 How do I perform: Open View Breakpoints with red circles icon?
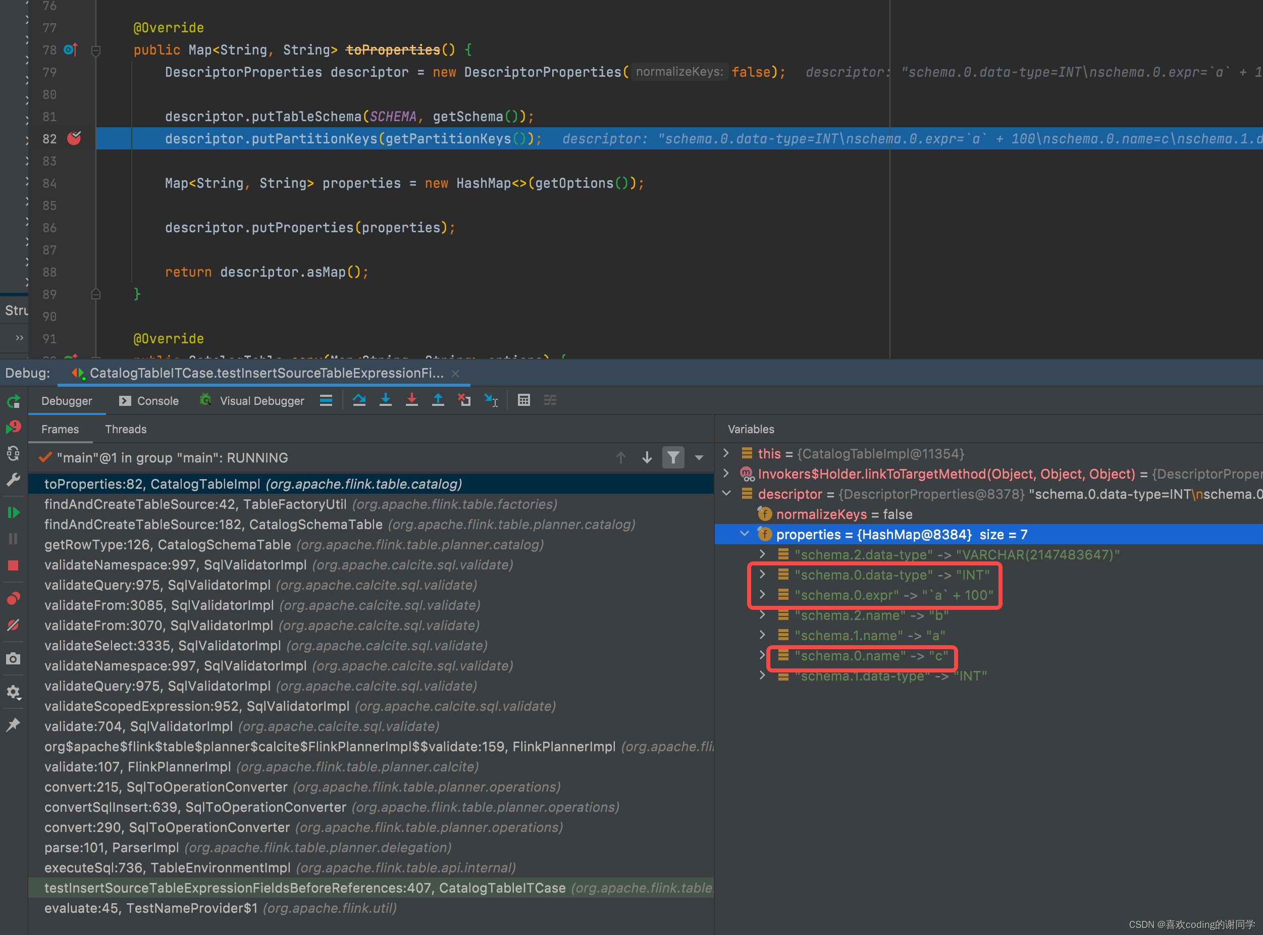click(13, 598)
